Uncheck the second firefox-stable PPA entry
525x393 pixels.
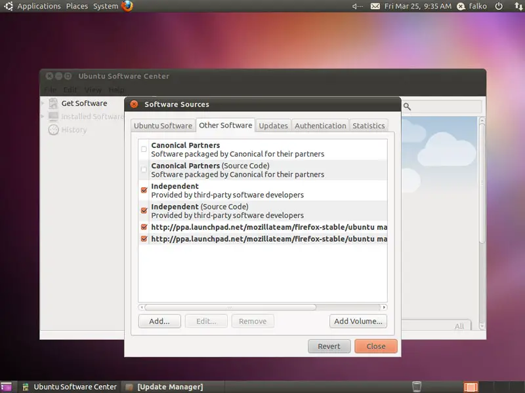pyautogui.click(x=144, y=238)
